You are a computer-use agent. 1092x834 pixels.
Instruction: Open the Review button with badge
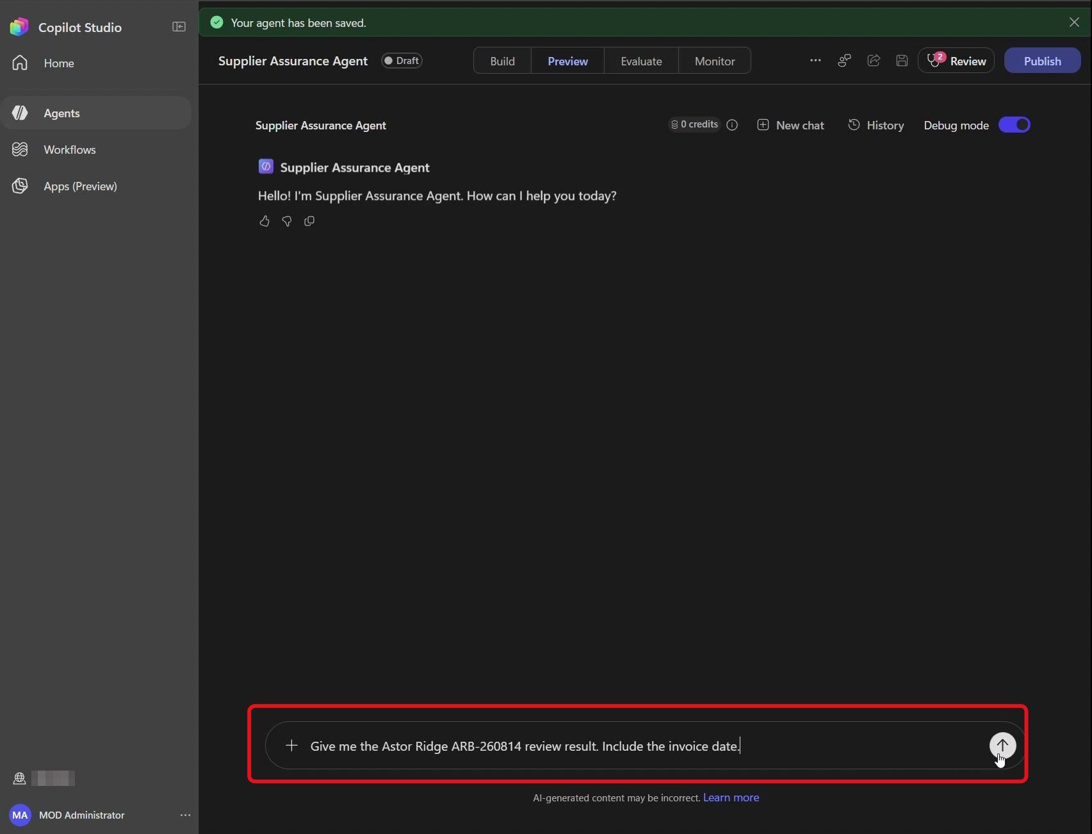coord(956,60)
